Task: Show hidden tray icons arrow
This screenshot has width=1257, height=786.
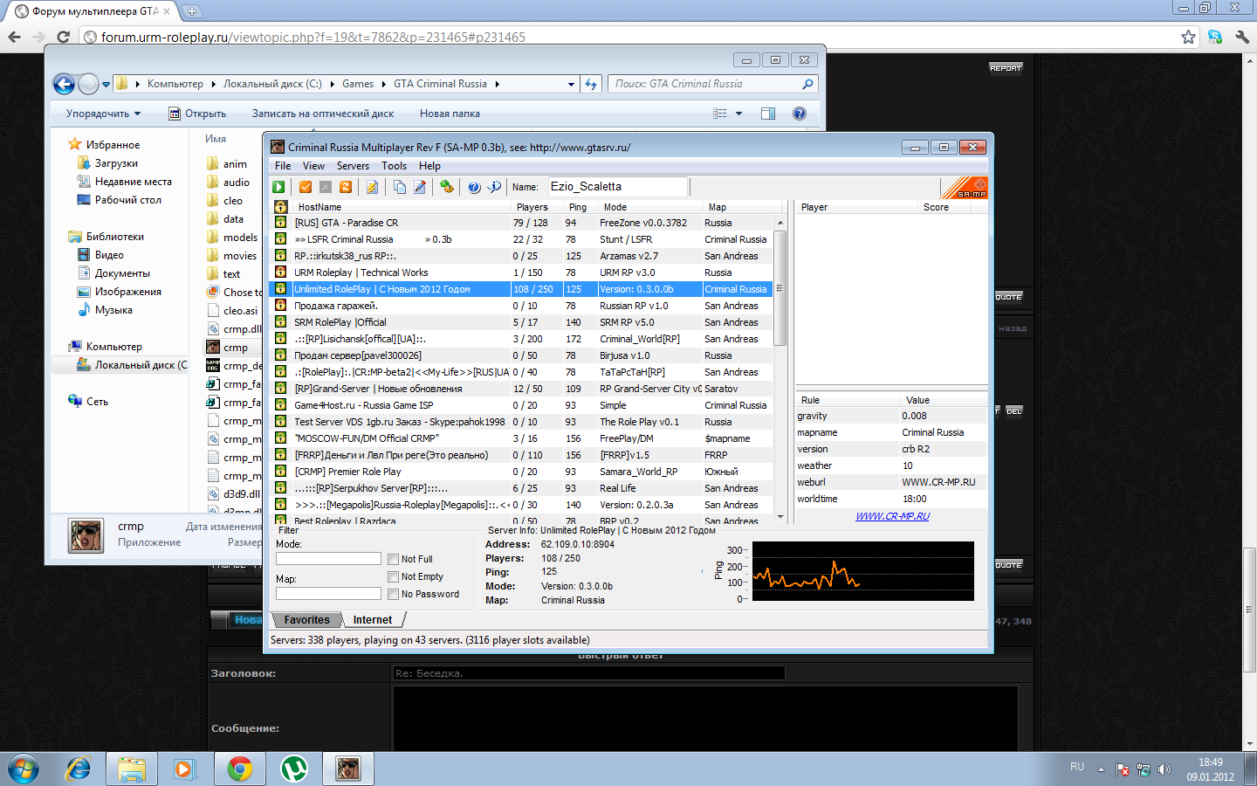Action: [x=1101, y=769]
